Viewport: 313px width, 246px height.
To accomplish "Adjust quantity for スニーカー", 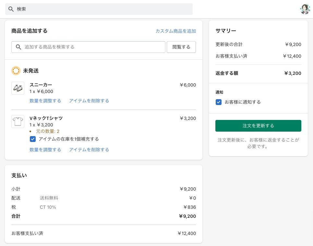I will click(x=45, y=101).
